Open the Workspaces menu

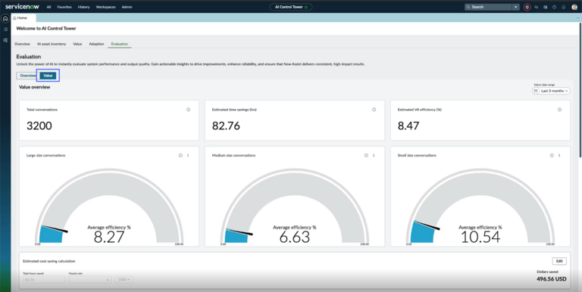105,7
